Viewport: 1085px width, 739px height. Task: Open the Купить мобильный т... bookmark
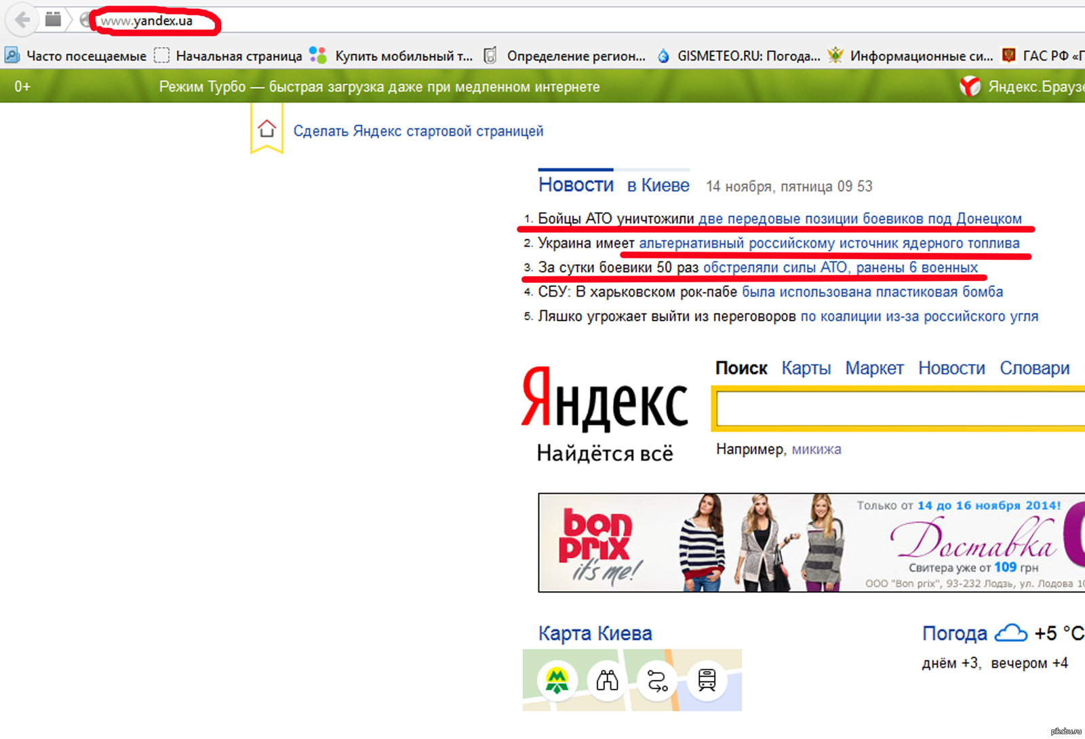pyautogui.click(x=391, y=56)
